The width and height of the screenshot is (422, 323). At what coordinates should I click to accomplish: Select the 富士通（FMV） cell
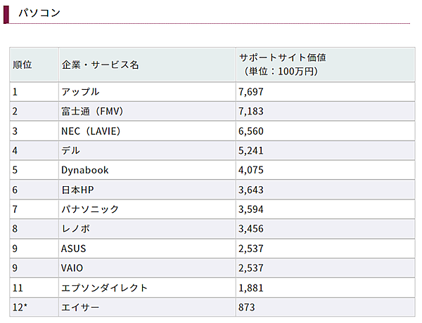click(x=94, y=112)
